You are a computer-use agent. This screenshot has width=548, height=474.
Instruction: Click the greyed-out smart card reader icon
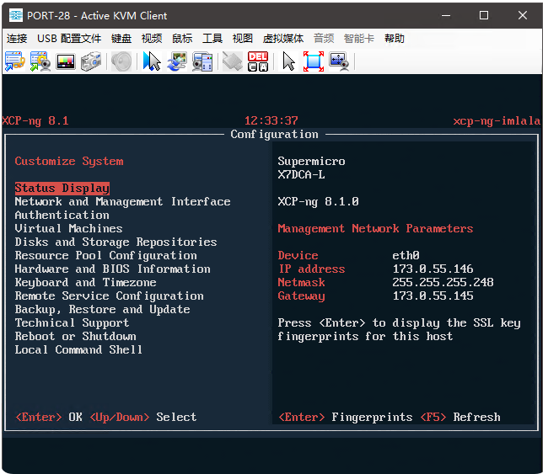233,61
